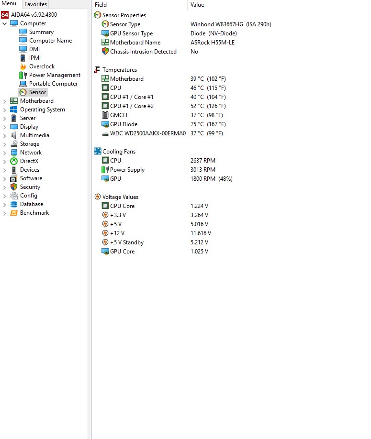Image resolution: width=371 pixels, height=439 pixels.
Task: Select the CPU #1 / Core #2 row
Action: click(164, 106)
